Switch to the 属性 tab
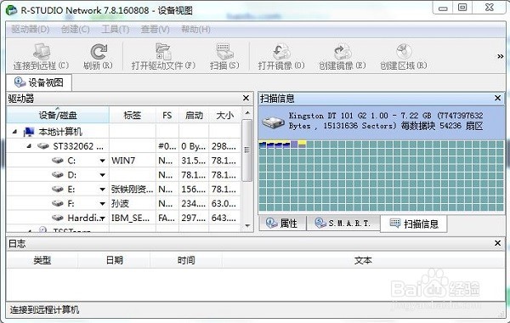 (282, 224)
